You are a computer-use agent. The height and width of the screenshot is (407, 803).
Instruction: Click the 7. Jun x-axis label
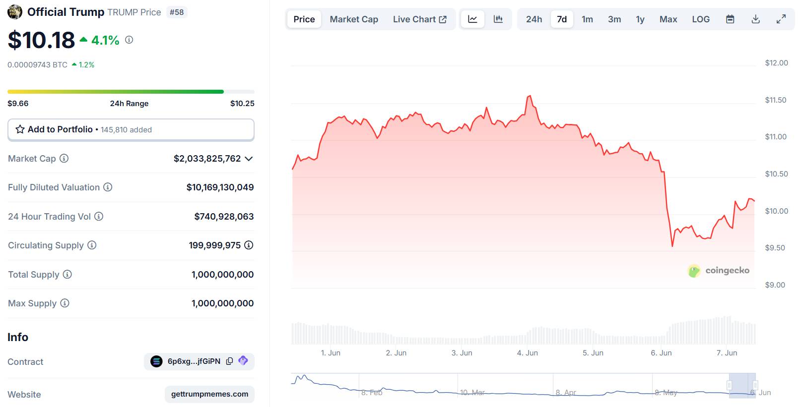pos(727,353)
